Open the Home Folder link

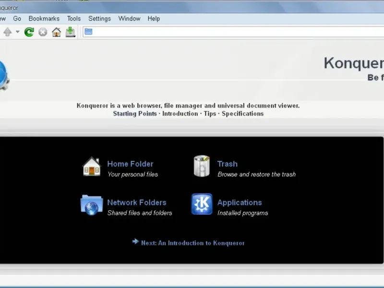(130, 164)
